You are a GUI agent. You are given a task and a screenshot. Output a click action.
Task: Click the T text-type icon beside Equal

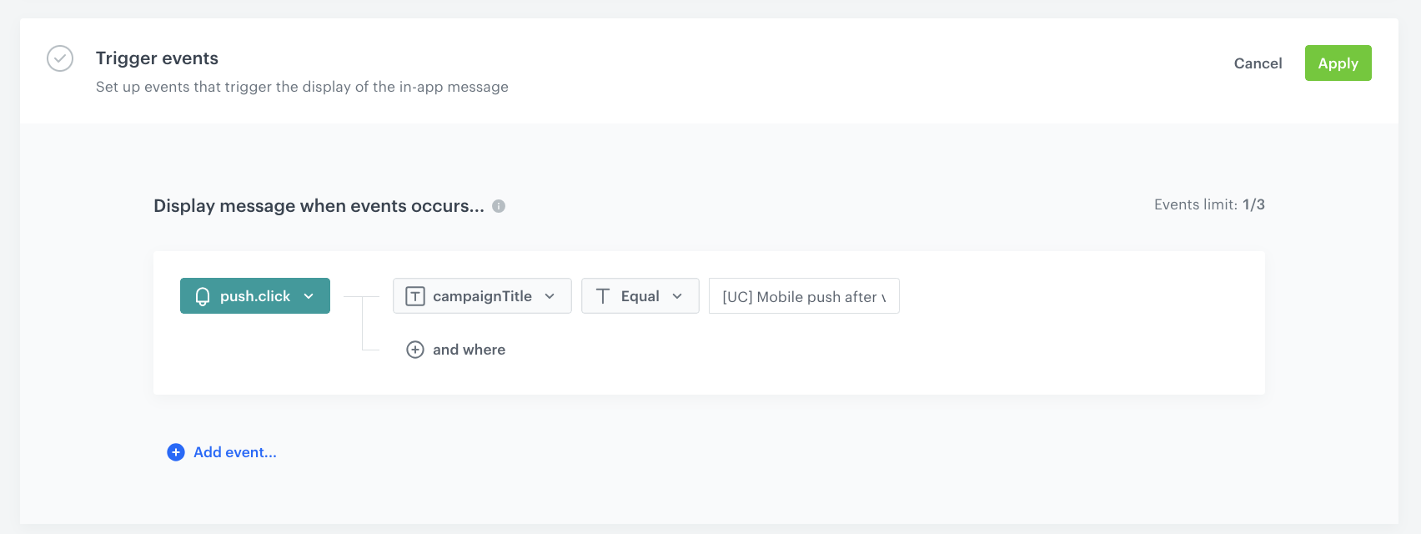(x=603, y=296)
